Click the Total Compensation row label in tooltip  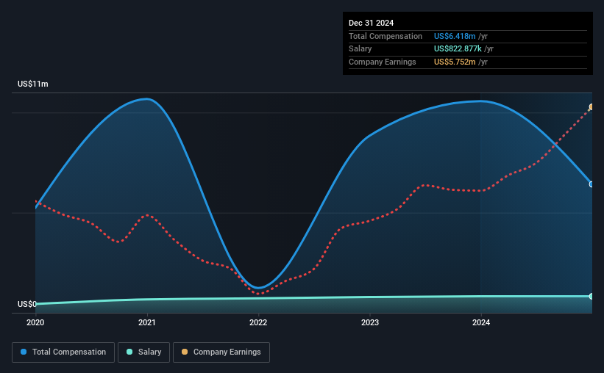386,36
